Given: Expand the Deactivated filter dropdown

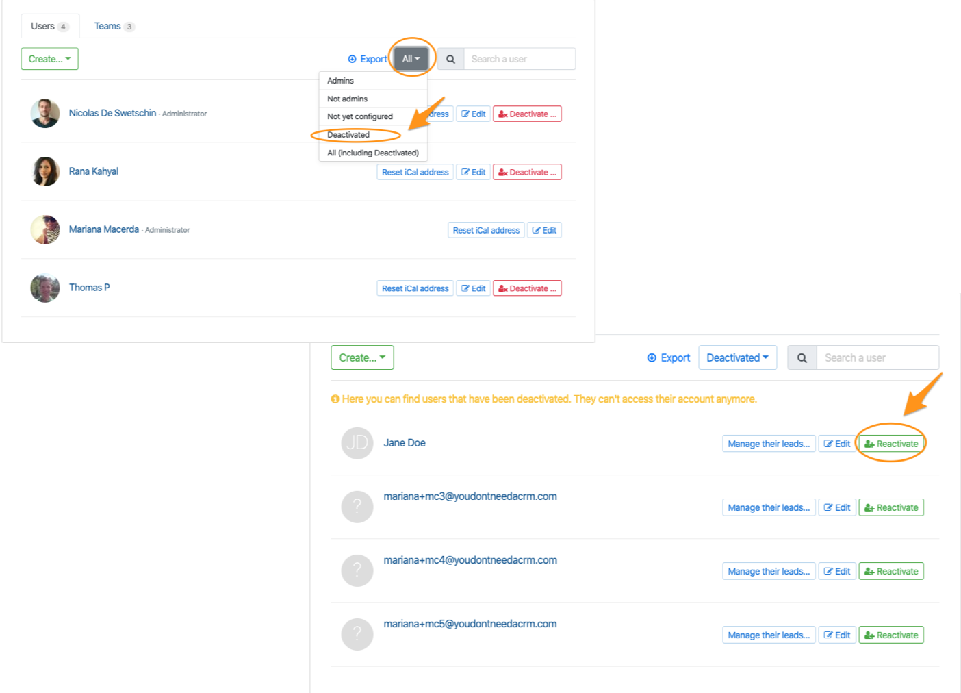Looking at the screenshot, I should (737, 358).
